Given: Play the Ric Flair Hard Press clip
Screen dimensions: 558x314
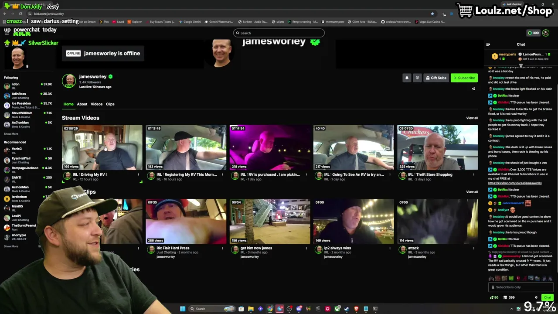Looking at the screenshot, I should tap(186, 222).
